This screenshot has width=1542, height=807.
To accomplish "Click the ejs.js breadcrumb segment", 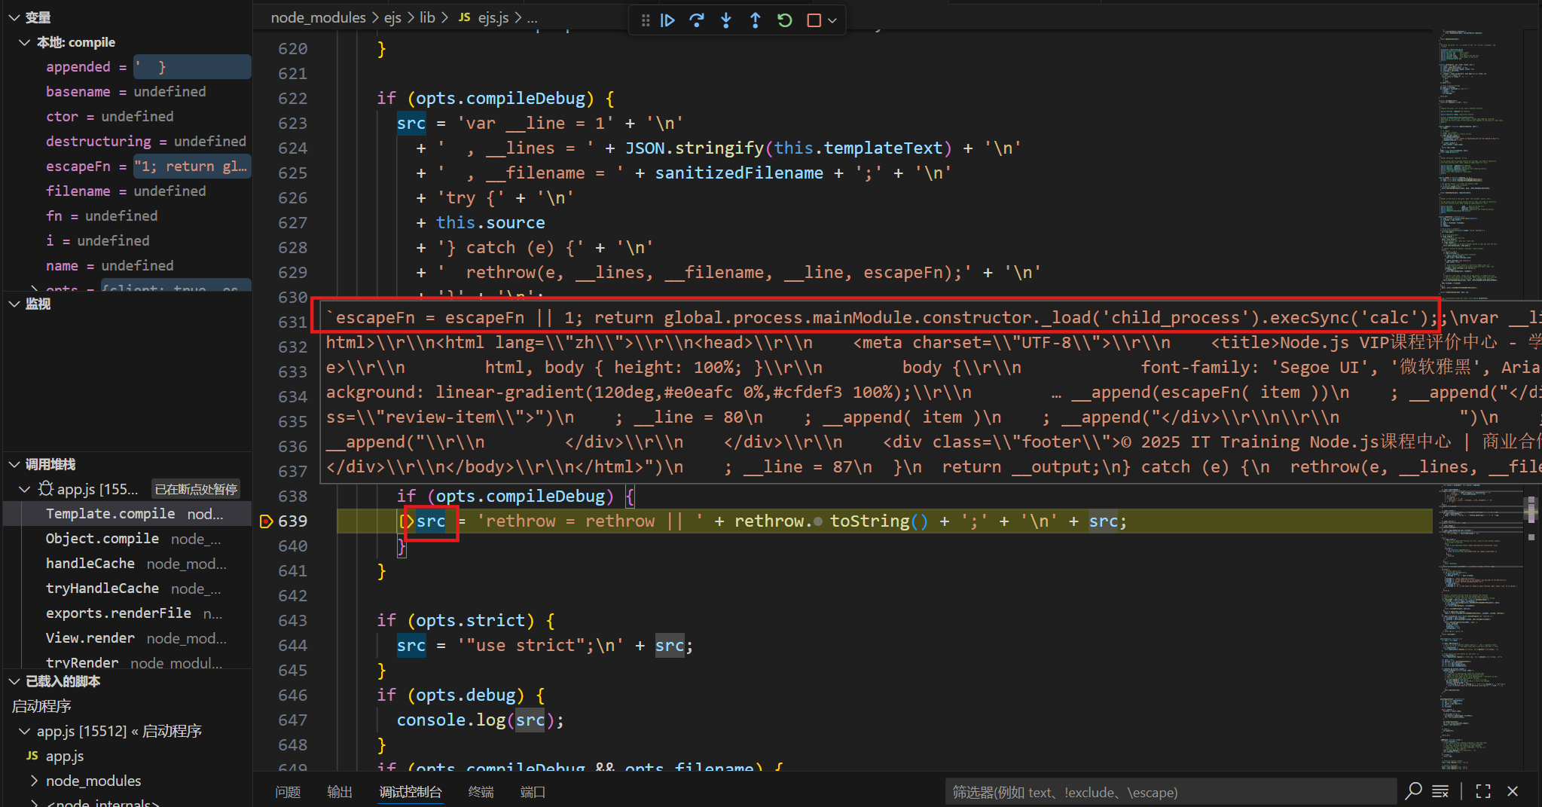I will coord(493,17).
